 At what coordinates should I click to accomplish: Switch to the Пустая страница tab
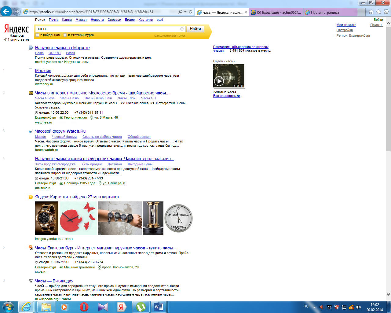330,12
